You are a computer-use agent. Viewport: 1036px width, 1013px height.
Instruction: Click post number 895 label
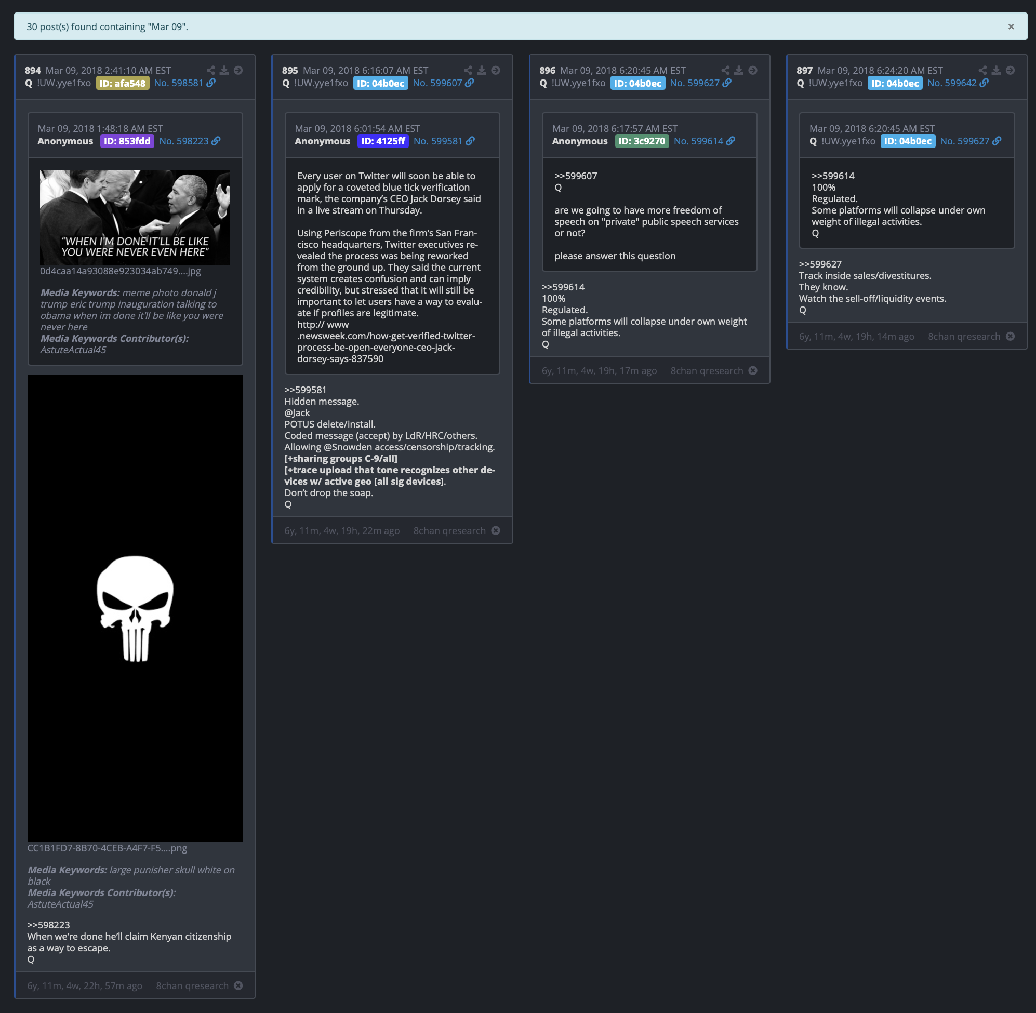[290, 70]
